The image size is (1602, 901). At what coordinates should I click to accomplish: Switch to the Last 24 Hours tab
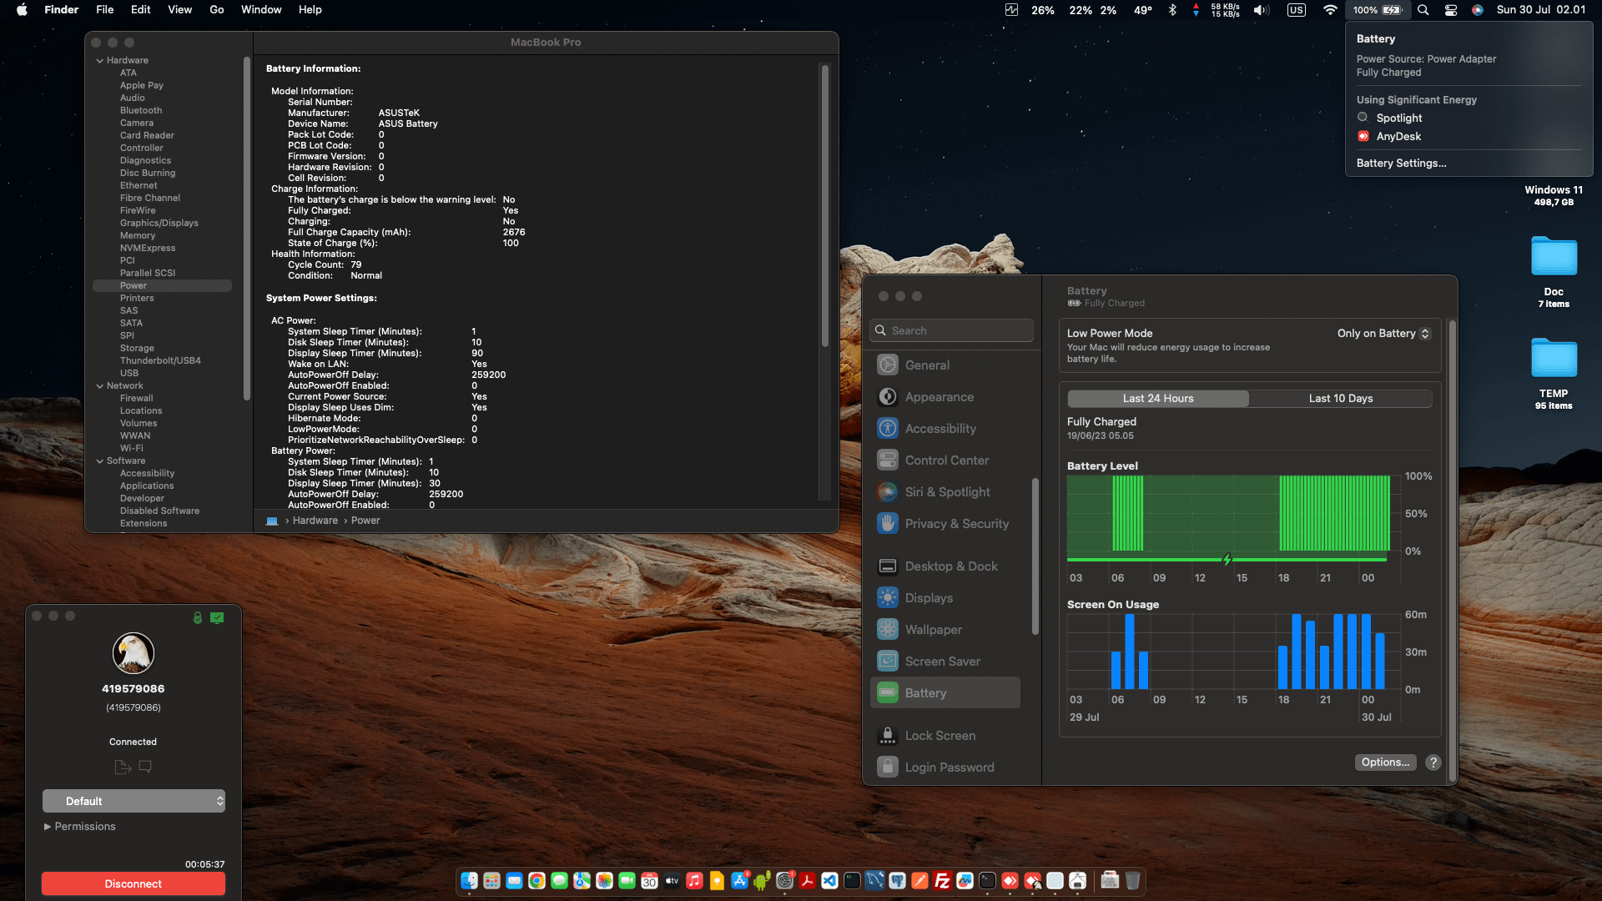[x=1158, y=399]
